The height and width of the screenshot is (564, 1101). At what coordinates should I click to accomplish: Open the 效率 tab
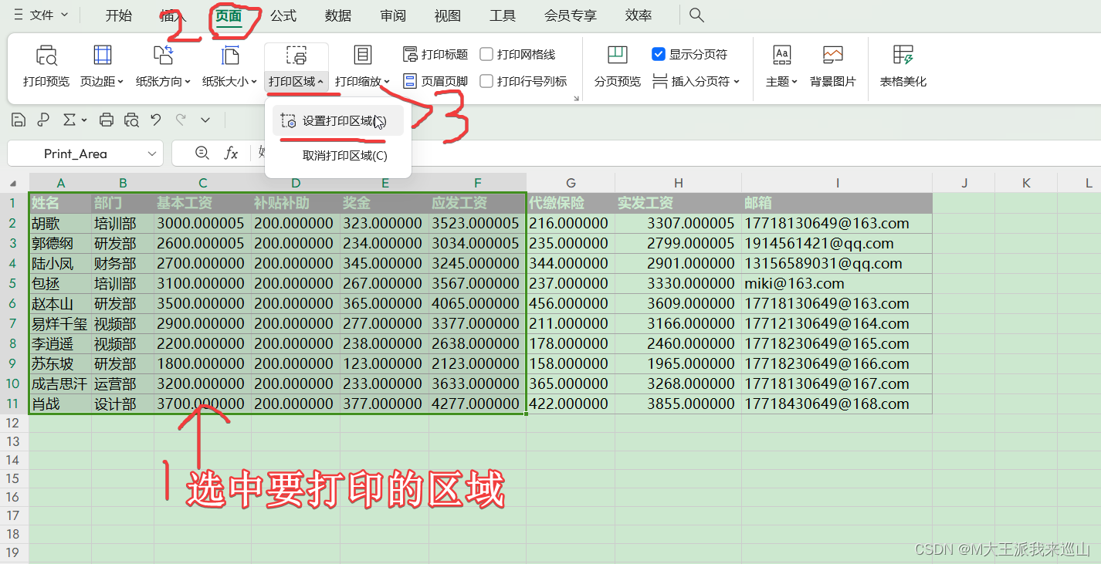[x=638, y=15]
